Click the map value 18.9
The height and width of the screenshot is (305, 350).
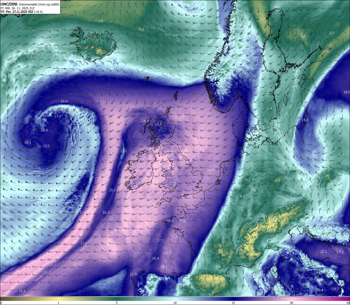point(44,130)
